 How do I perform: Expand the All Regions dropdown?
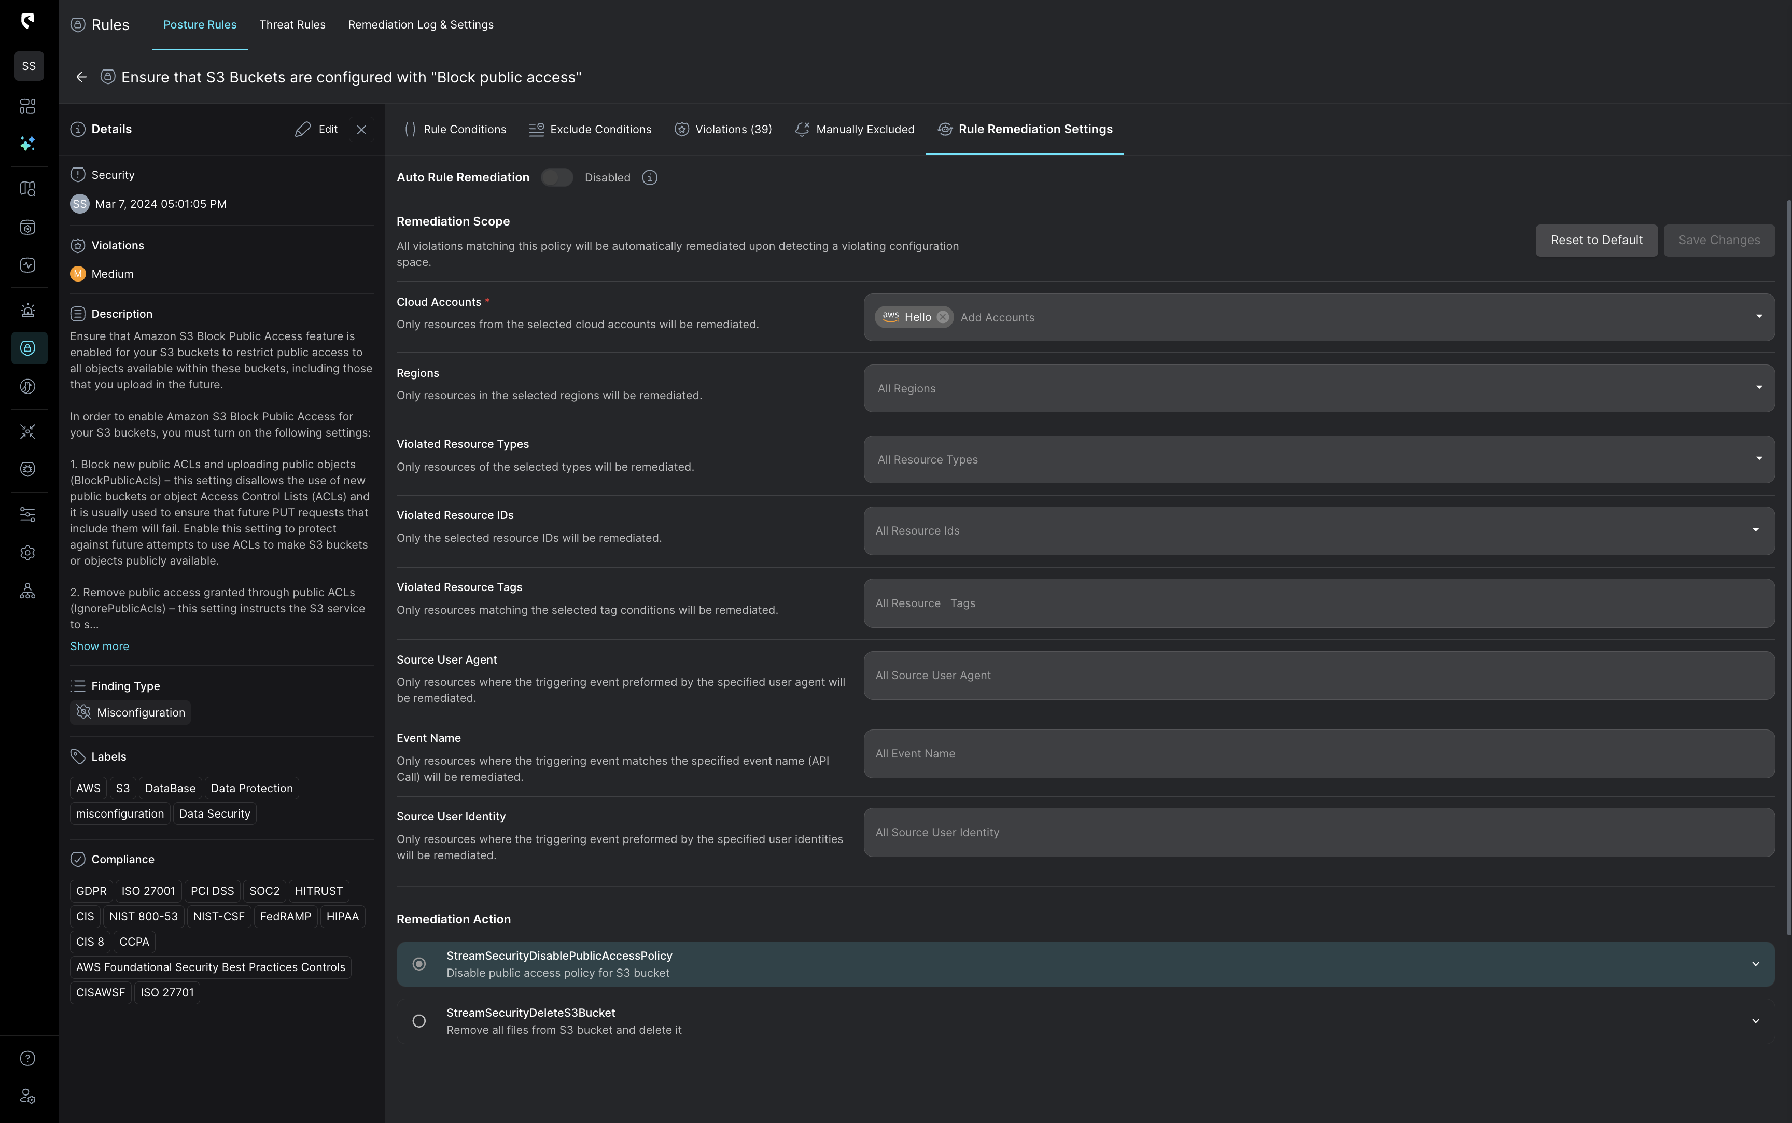tap(1759, 388)
